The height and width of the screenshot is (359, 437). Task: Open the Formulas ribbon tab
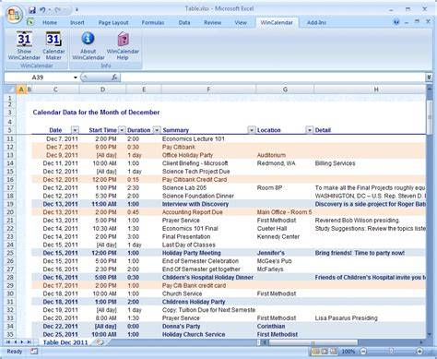(153, 22)
